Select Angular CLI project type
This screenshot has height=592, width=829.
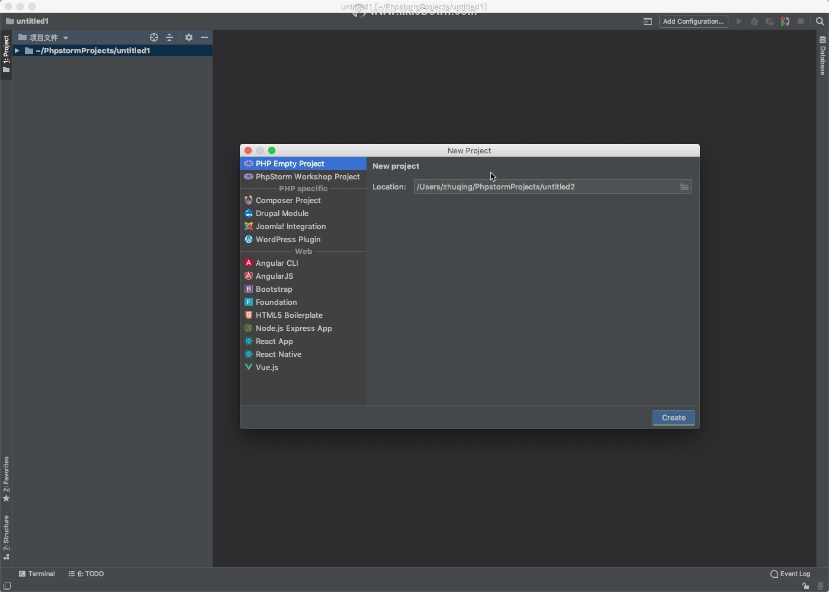pyautogui.click(x=303, y=263)
